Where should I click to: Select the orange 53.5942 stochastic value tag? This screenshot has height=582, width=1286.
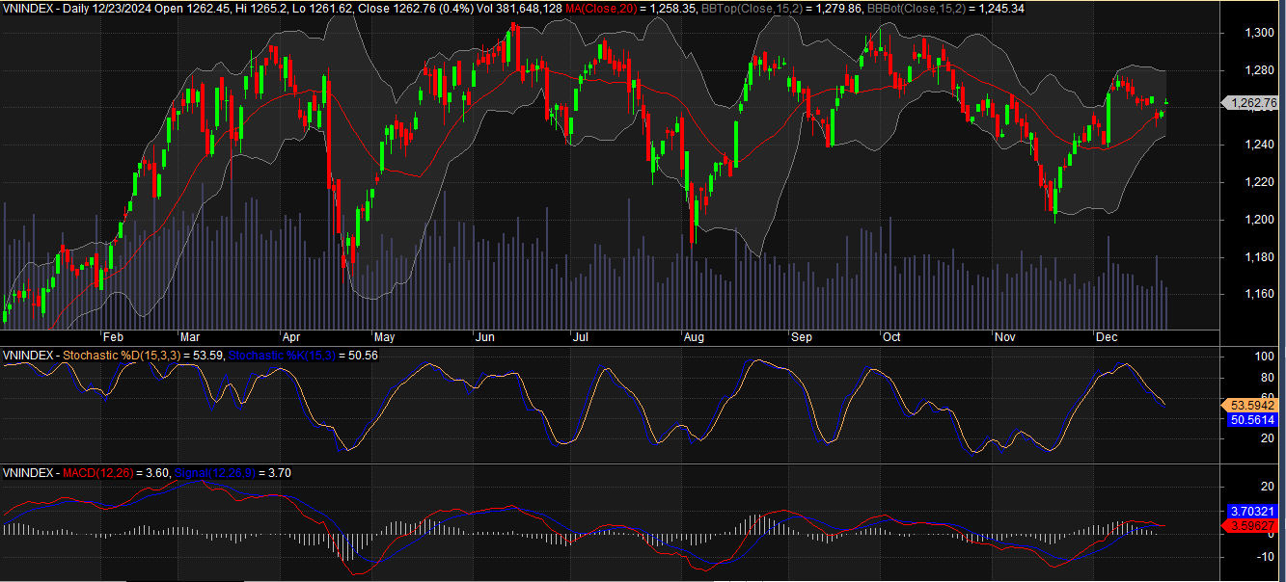[x=1254, y=406]
